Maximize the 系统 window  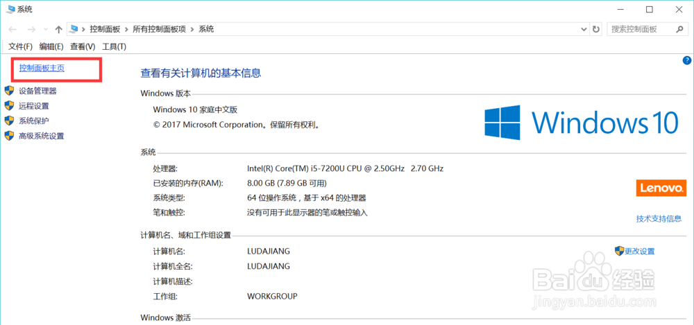[x=650, y=9]
